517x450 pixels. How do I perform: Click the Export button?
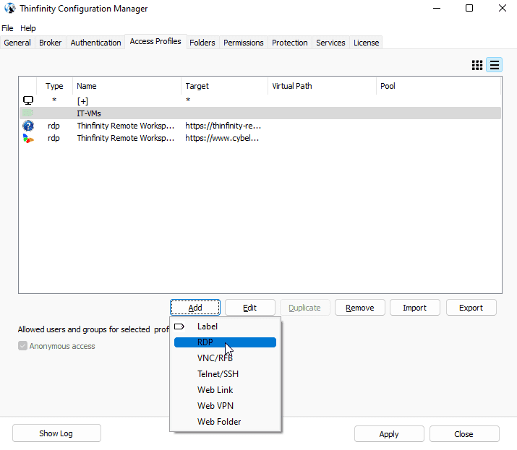(x=471, y=308)
